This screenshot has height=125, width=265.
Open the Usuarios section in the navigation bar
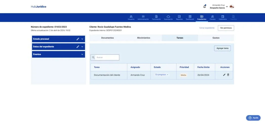coord(131,18)
